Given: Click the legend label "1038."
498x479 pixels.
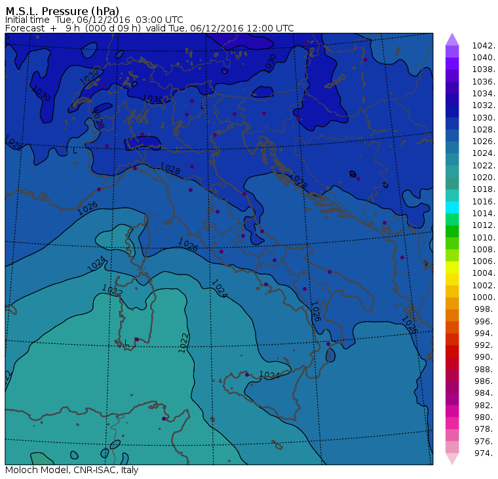Looking at the screenshot, I should point(484,69).
